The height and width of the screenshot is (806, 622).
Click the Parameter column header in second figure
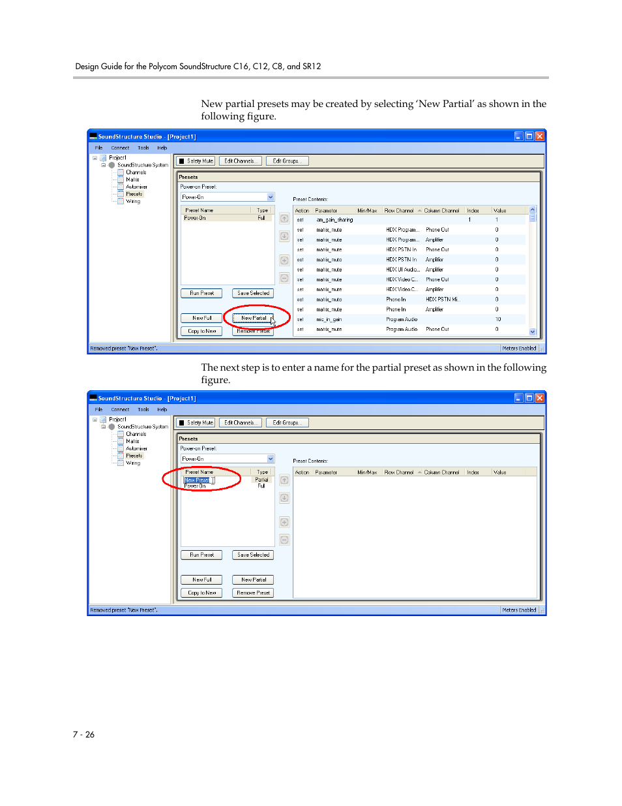coord(333,473)
